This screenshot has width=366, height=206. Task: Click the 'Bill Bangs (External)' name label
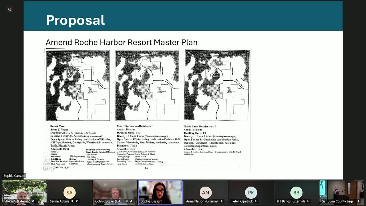(291, 201)
